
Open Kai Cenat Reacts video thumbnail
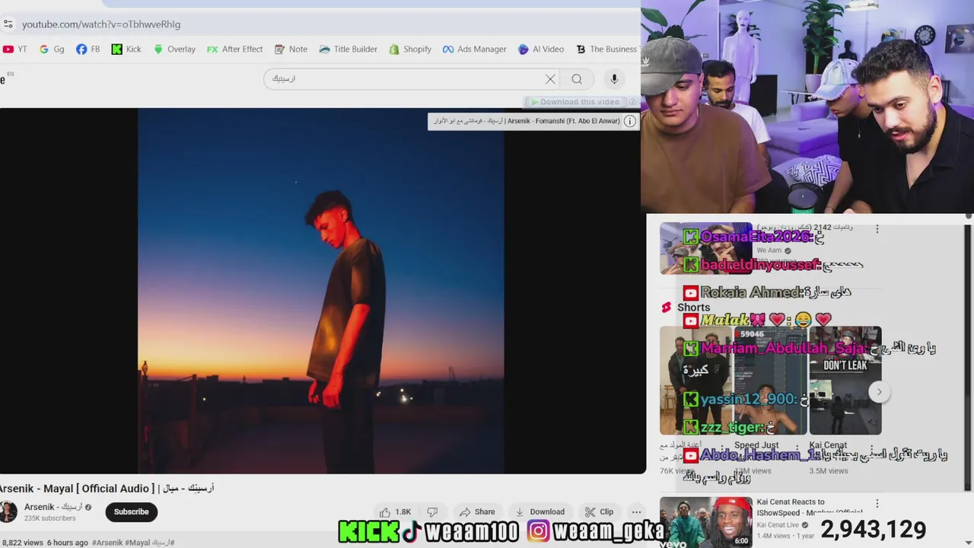705,522
